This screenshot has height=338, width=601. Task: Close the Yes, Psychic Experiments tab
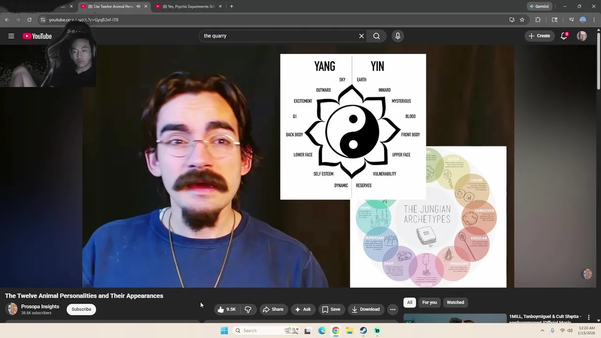coord(220,7)
